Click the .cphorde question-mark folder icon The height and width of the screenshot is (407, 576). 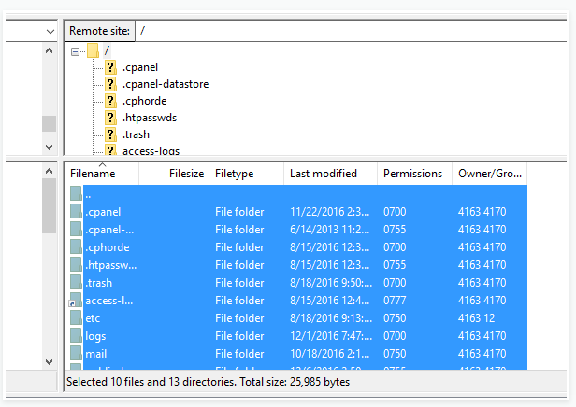110,101
